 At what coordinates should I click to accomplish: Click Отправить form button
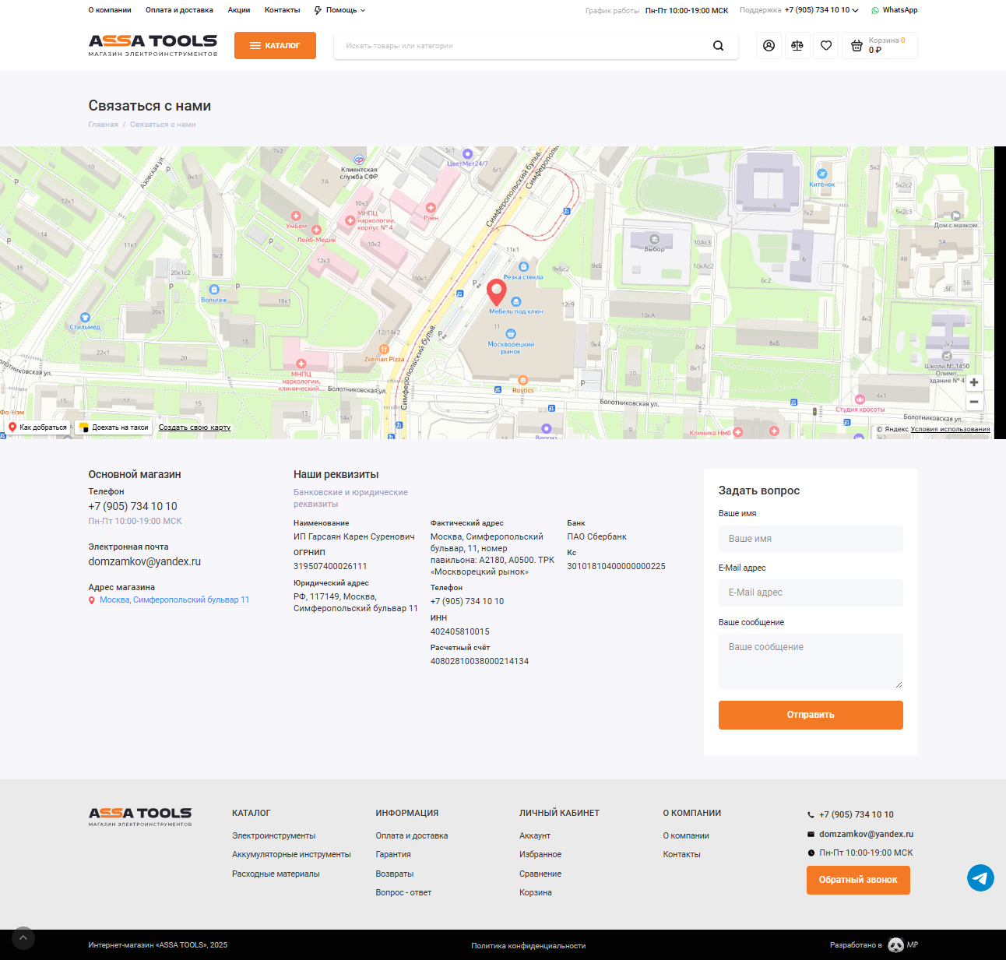coord(811,715)
